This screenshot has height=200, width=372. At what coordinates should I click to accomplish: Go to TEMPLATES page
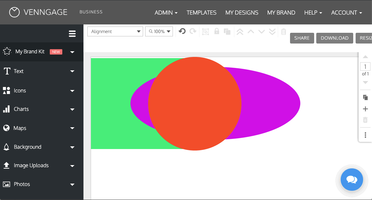tap(201, 13)
